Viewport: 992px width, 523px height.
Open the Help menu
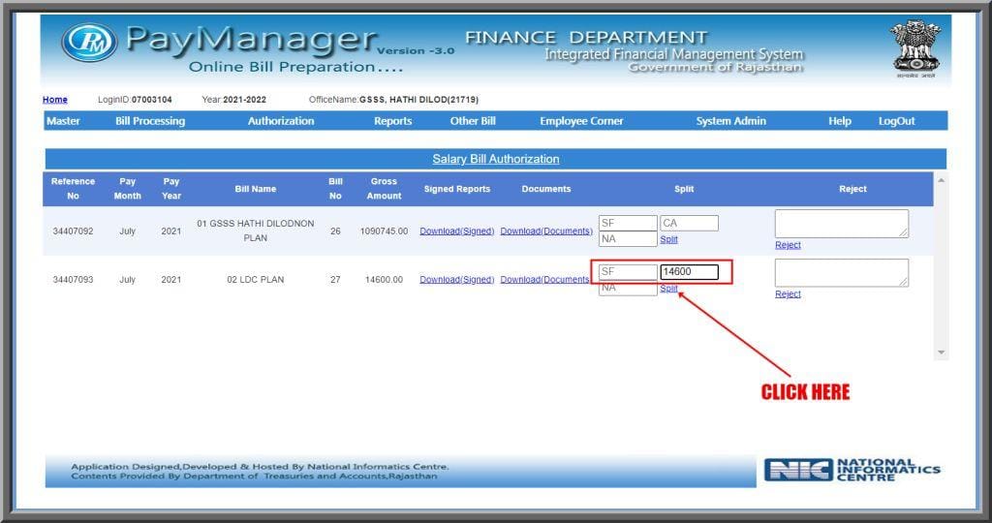click(x=840, y=121)
